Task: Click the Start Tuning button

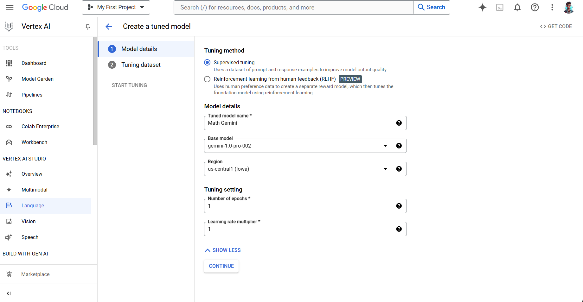Action: tap(129, 85)
